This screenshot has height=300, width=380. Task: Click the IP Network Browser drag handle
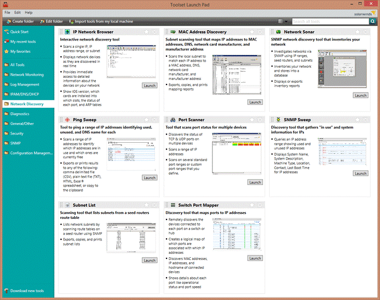(x=61, y=32)
